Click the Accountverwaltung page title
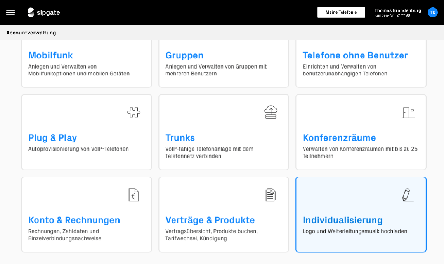The image size is (444, 264). [x=31, y=33]
